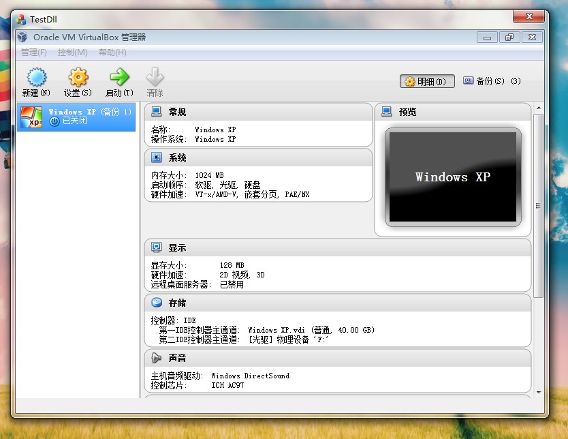Click the 2D 视频, 3D acceleration text

pyautogui.click(x=242, y=275)
